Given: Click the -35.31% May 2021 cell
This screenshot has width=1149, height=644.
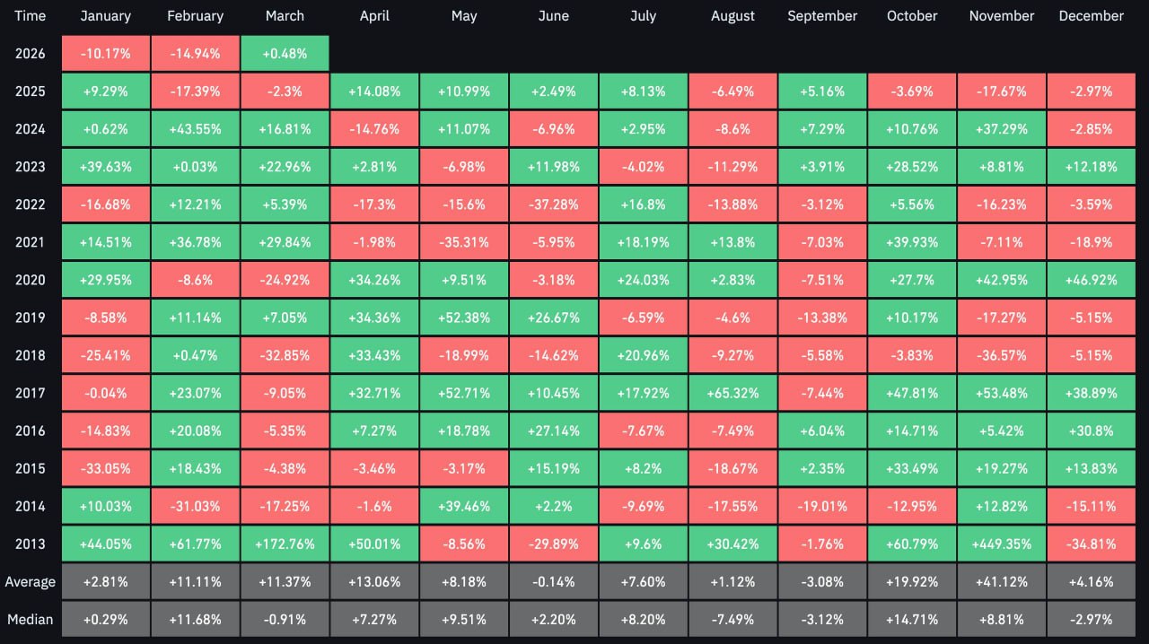Looking at the screenshot, I should point(464,242).
